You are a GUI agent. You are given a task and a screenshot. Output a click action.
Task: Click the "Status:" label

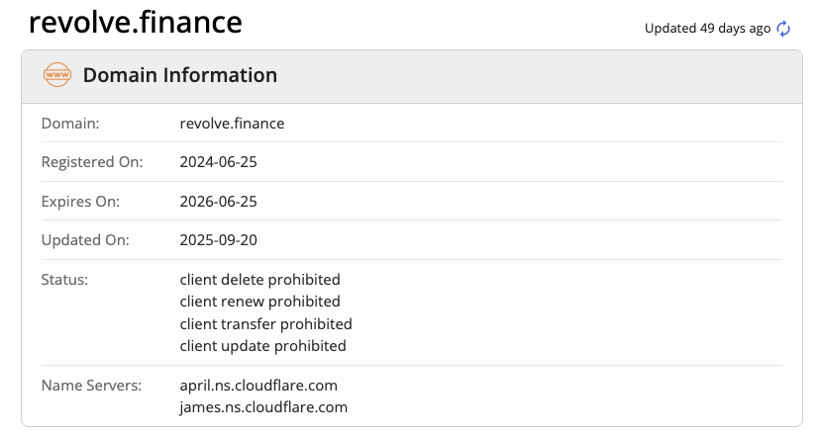coord(64,279)
